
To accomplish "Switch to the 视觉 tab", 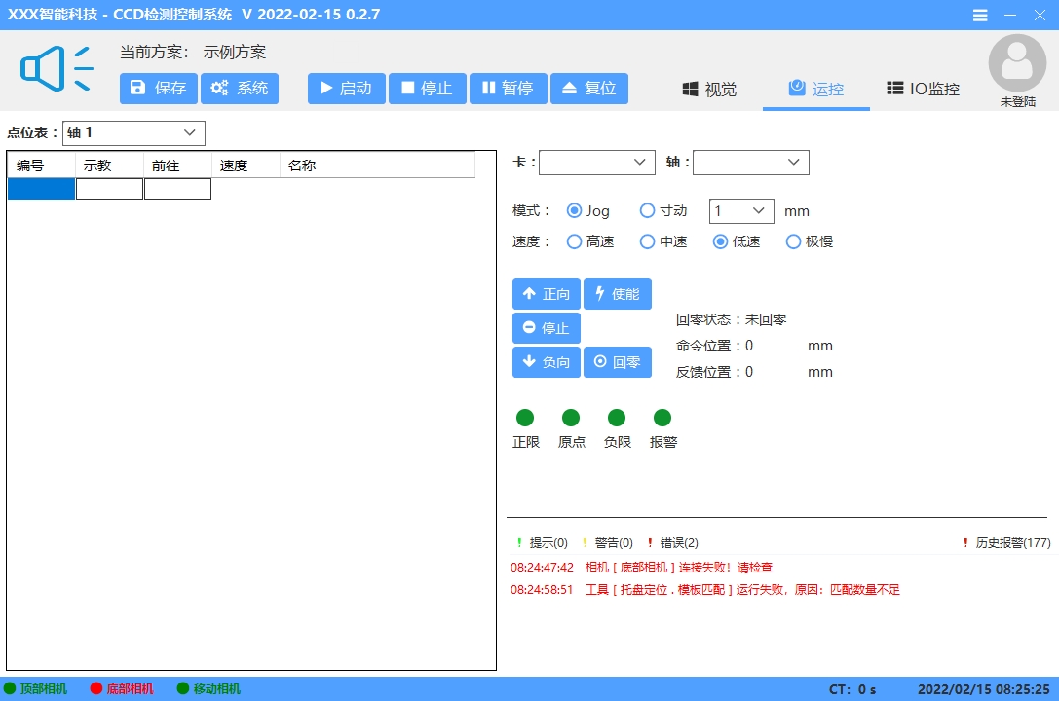I will click(708, 89).
